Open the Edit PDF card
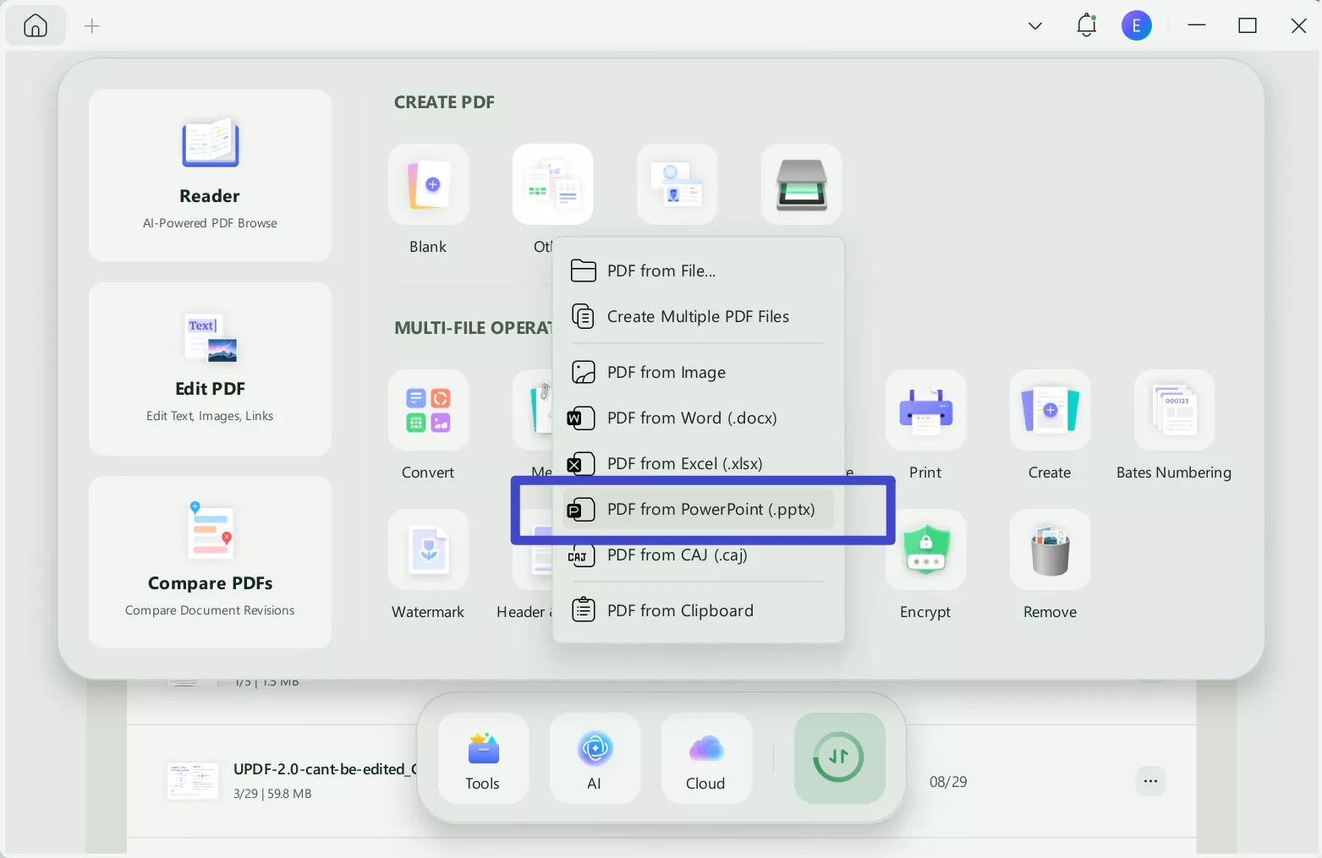The height and width of the screenshot is (858, 1322). 210,369
